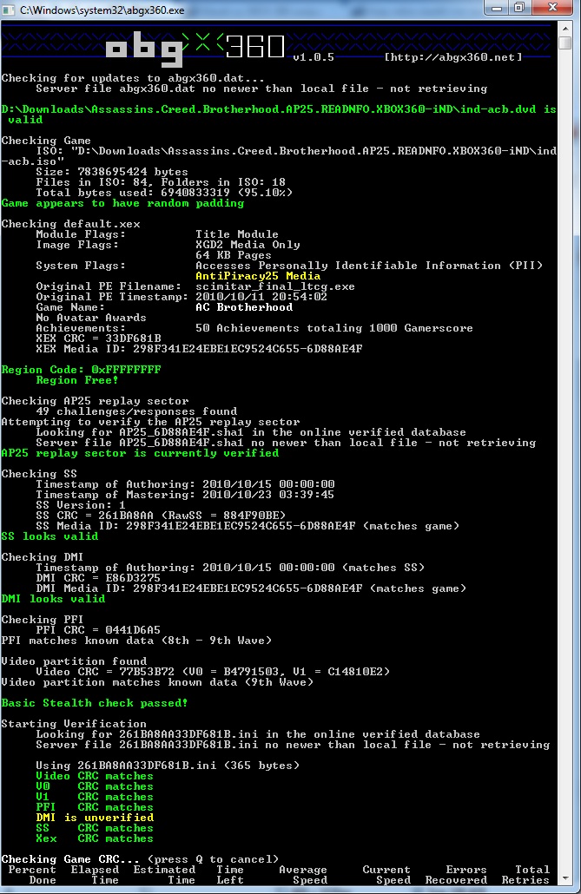
Task: Click the 'Errors Recovered' column header
Action: coord(456,875)
